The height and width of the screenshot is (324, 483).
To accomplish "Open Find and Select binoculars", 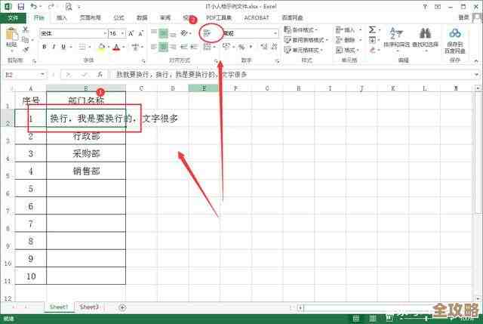I will (x=425, y=38).
